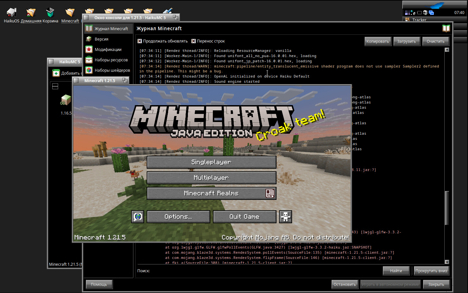Disable the Перенос строк checkbox
This screenshot has height=293, width=468.
pos(193,41)
